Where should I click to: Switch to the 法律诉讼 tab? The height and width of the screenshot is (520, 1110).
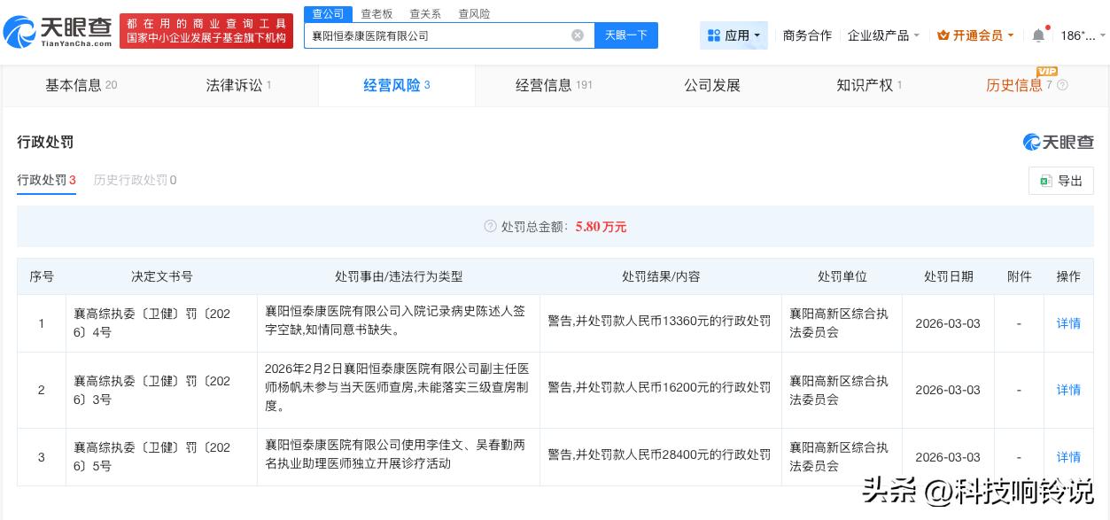(238, 86)
